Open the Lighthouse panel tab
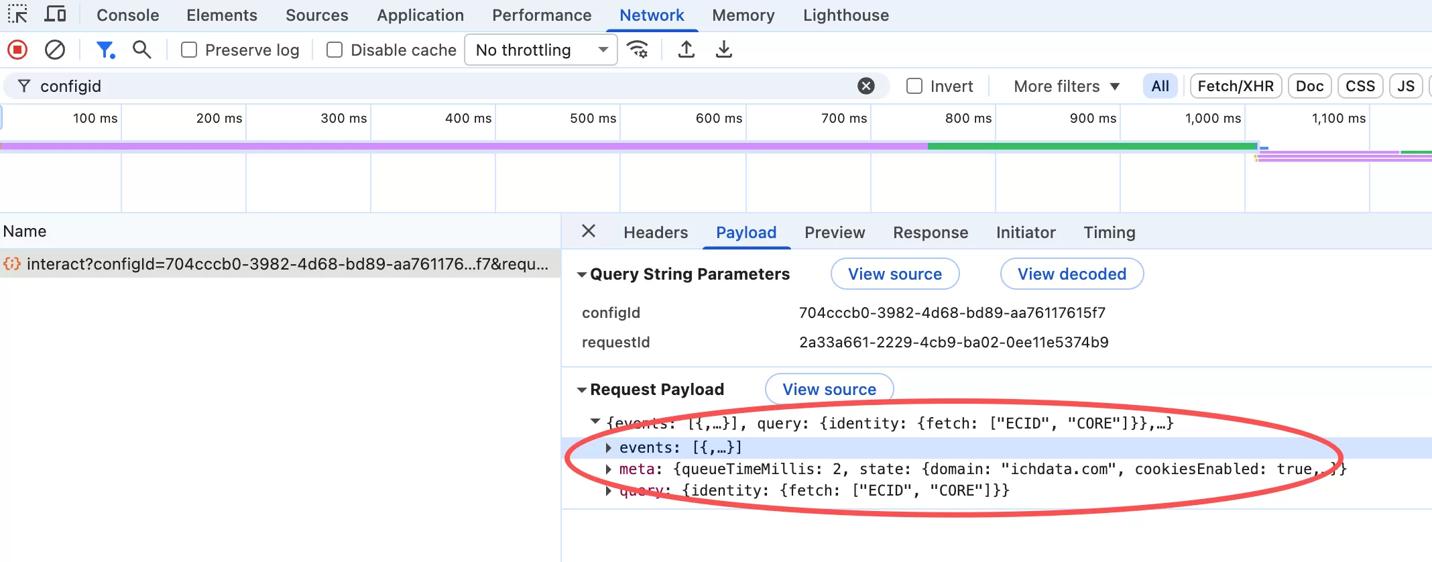1432x562 pixels. click(845, 15)
